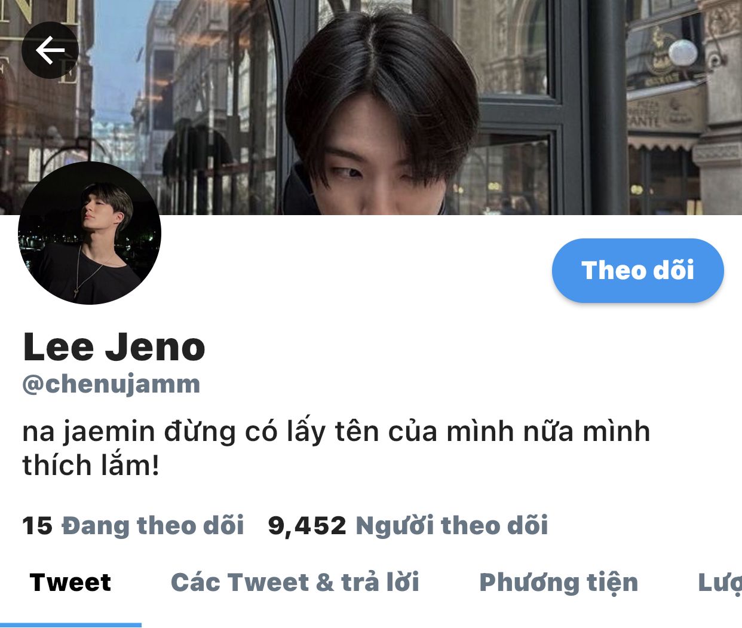This screenshot has width=742, height=628.
Task: Open Lee Jeno's round profile picture
Action: [90, 232]
